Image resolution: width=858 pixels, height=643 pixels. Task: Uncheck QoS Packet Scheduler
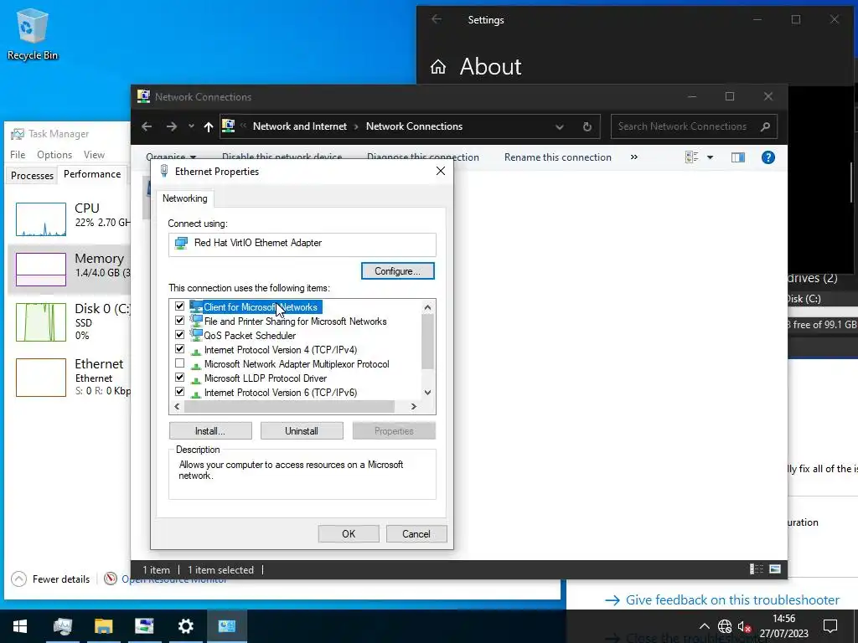pos(179,335)
